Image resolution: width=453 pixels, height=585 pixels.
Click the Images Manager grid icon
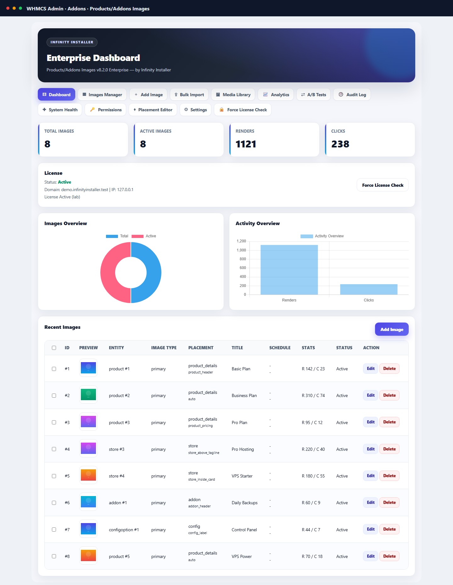[x=84, y=94]
